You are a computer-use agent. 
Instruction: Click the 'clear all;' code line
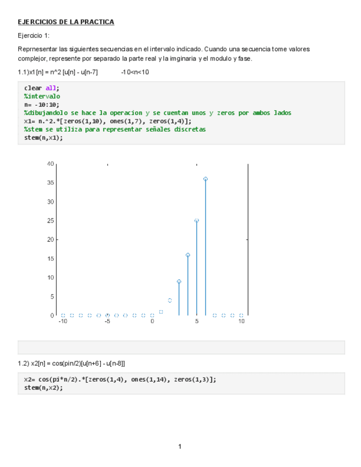pos(41,88)
